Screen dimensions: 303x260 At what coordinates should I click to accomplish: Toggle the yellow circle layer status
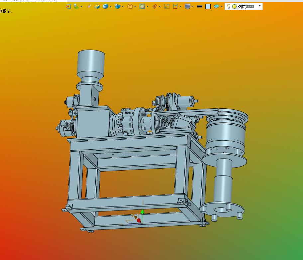pyautogui.click(x=234, y=6)
